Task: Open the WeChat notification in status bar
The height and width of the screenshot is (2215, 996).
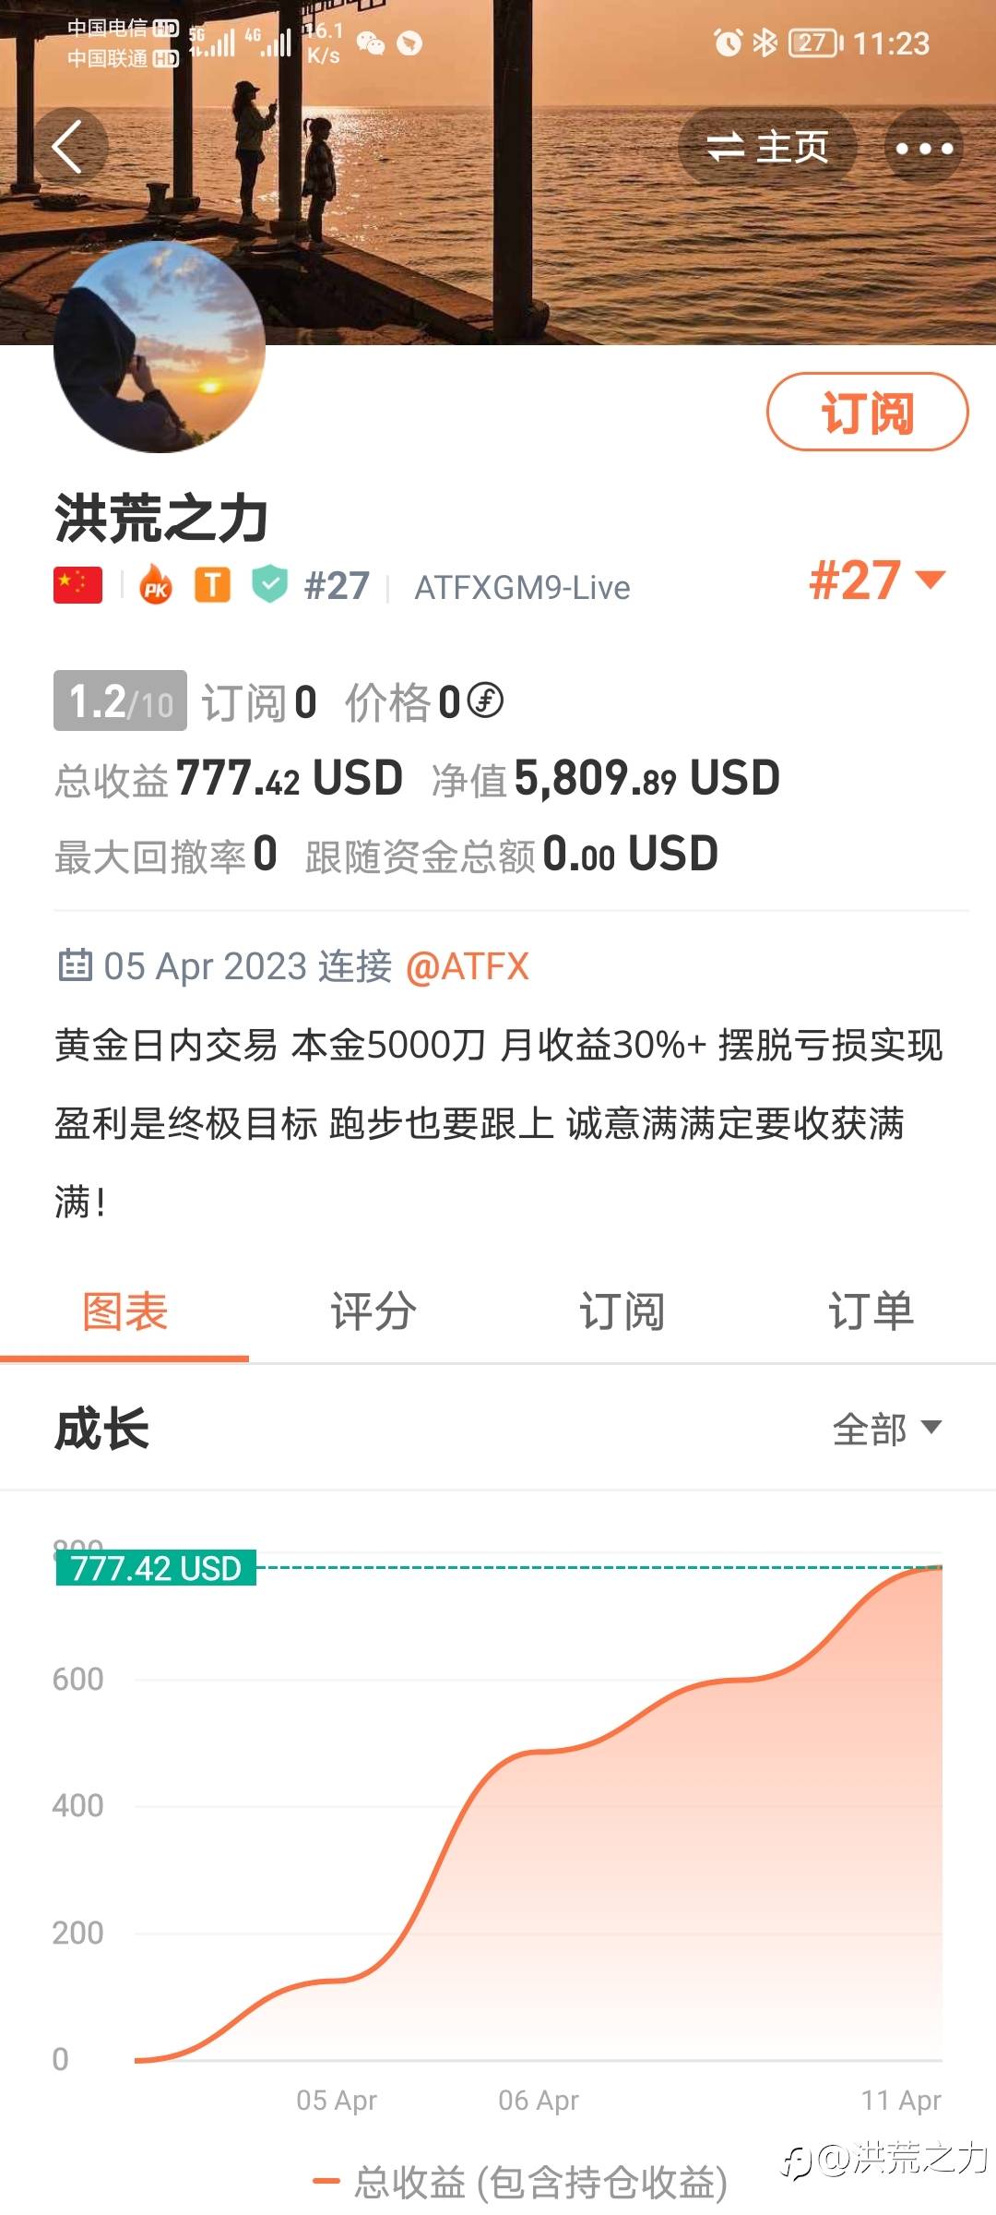Action: 371,43
